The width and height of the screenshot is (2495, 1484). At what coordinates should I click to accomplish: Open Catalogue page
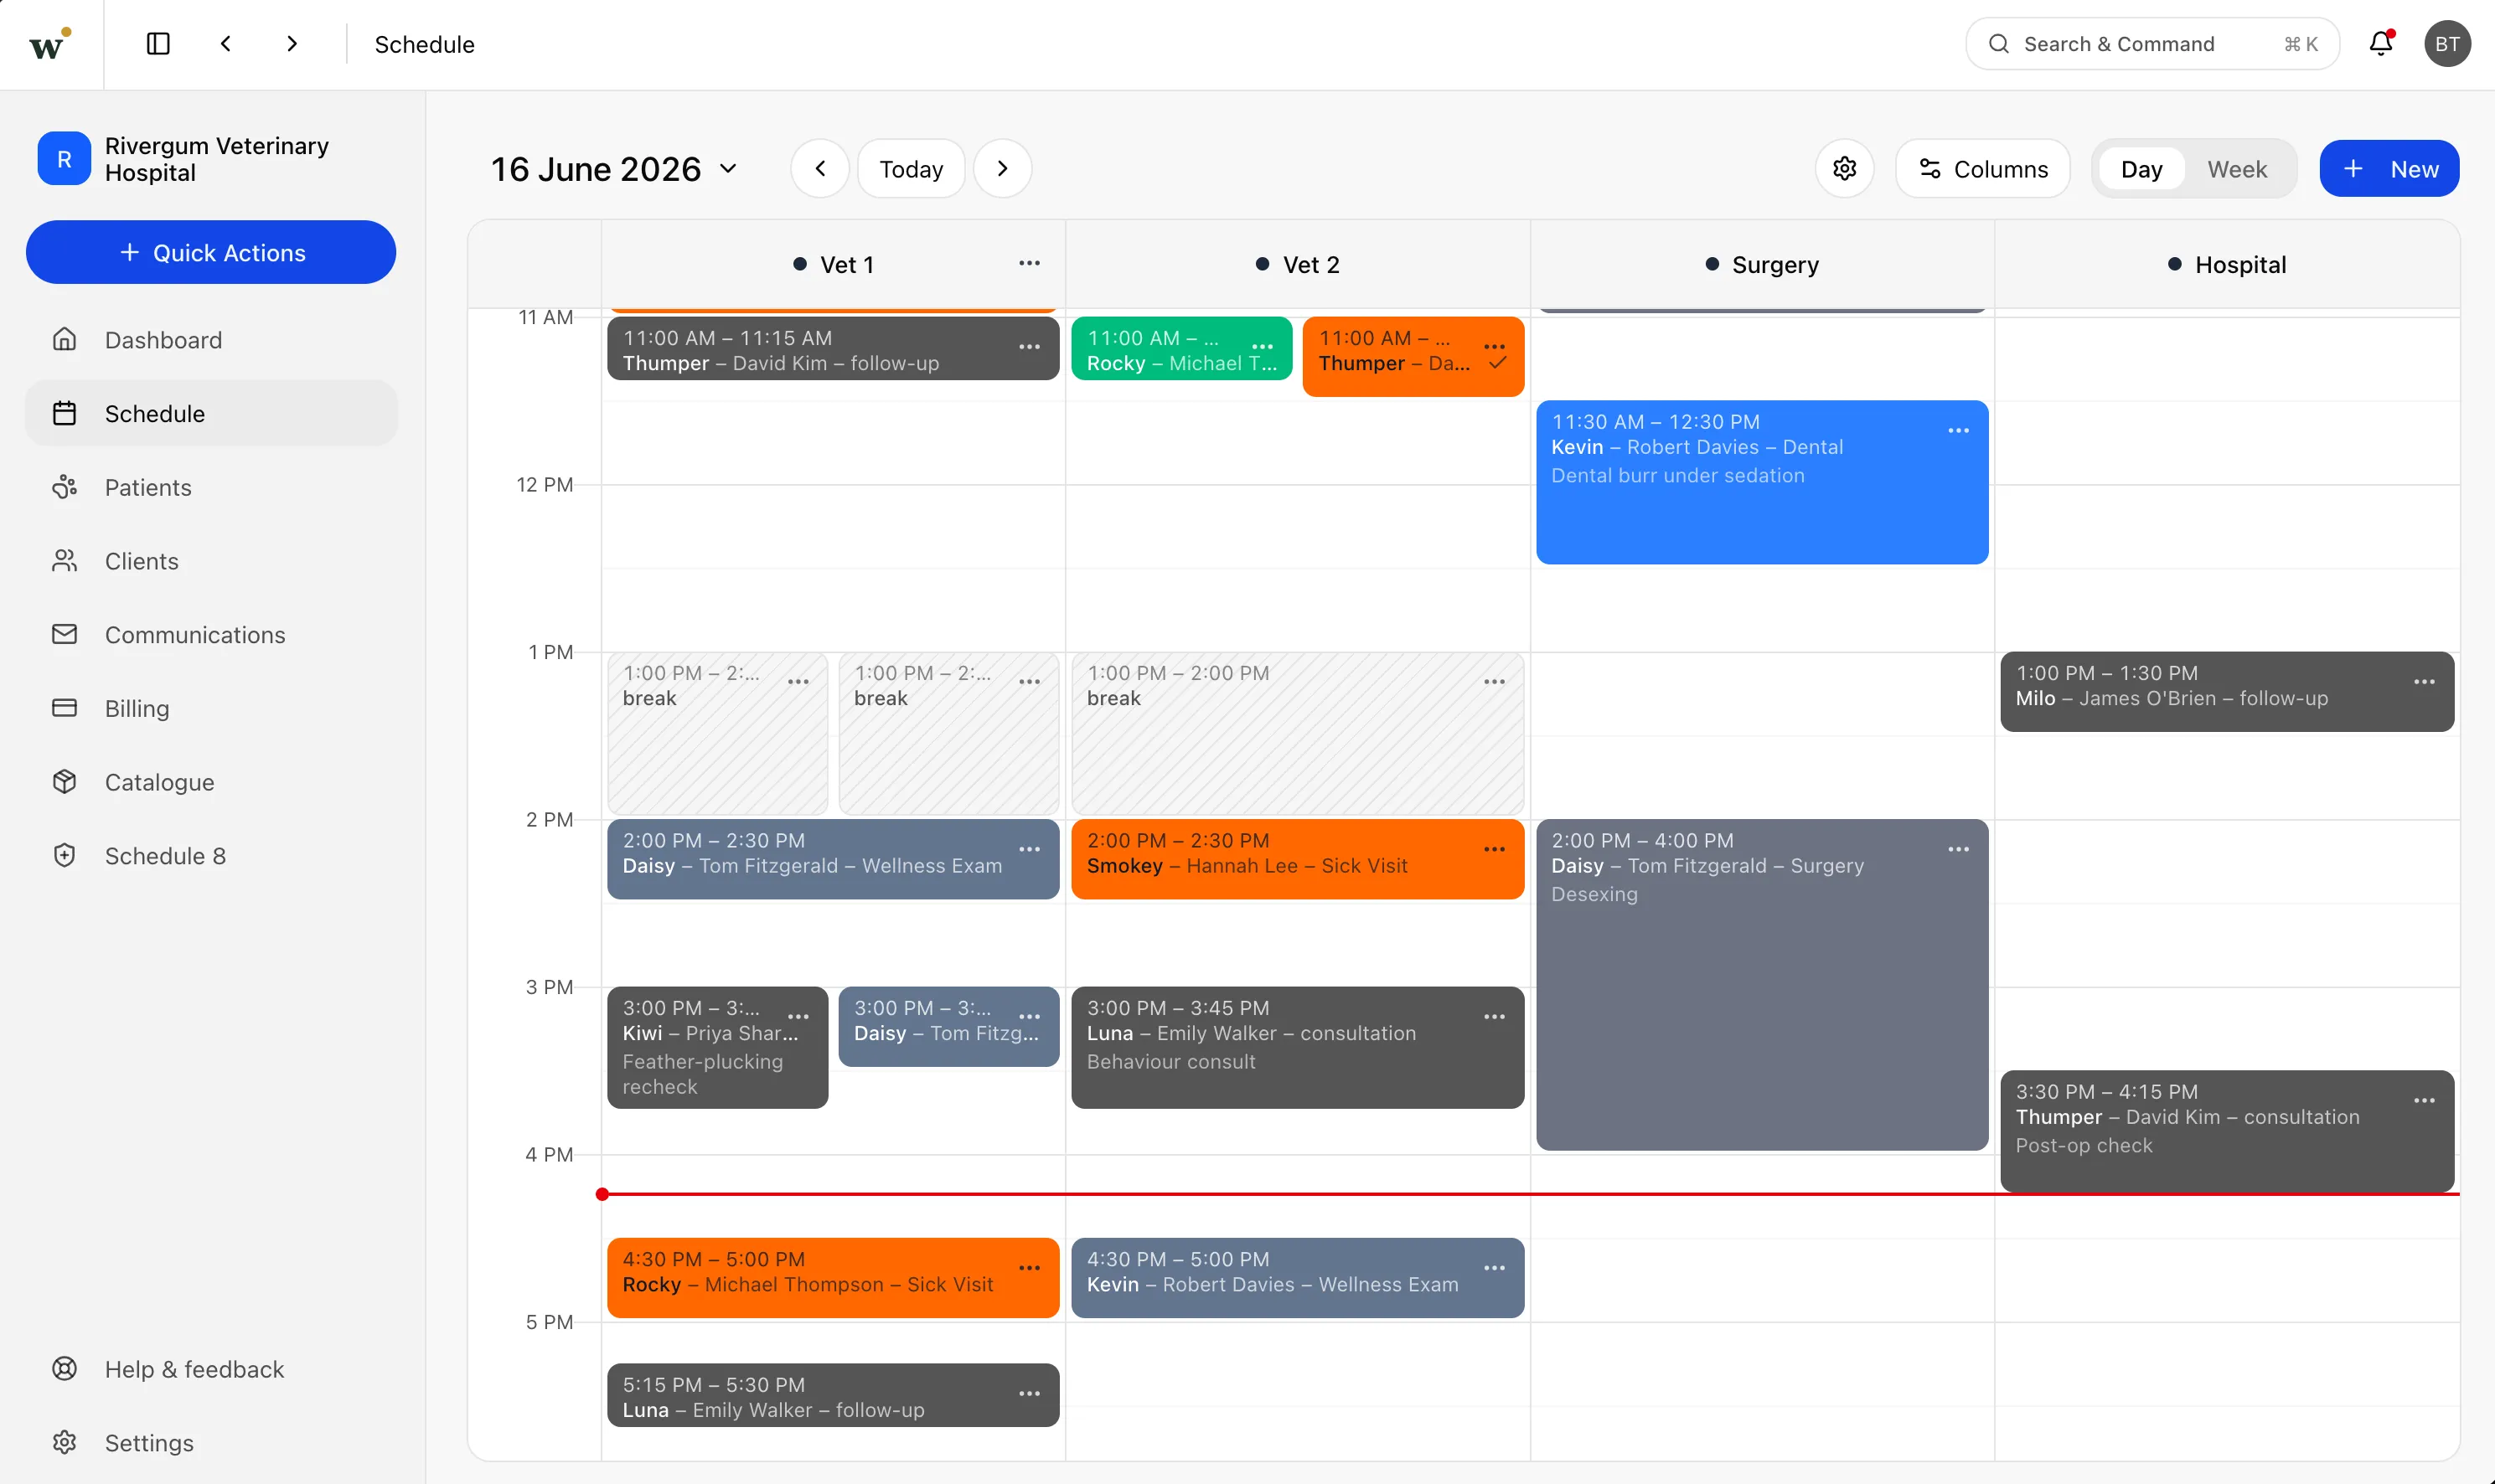[211, 782]
